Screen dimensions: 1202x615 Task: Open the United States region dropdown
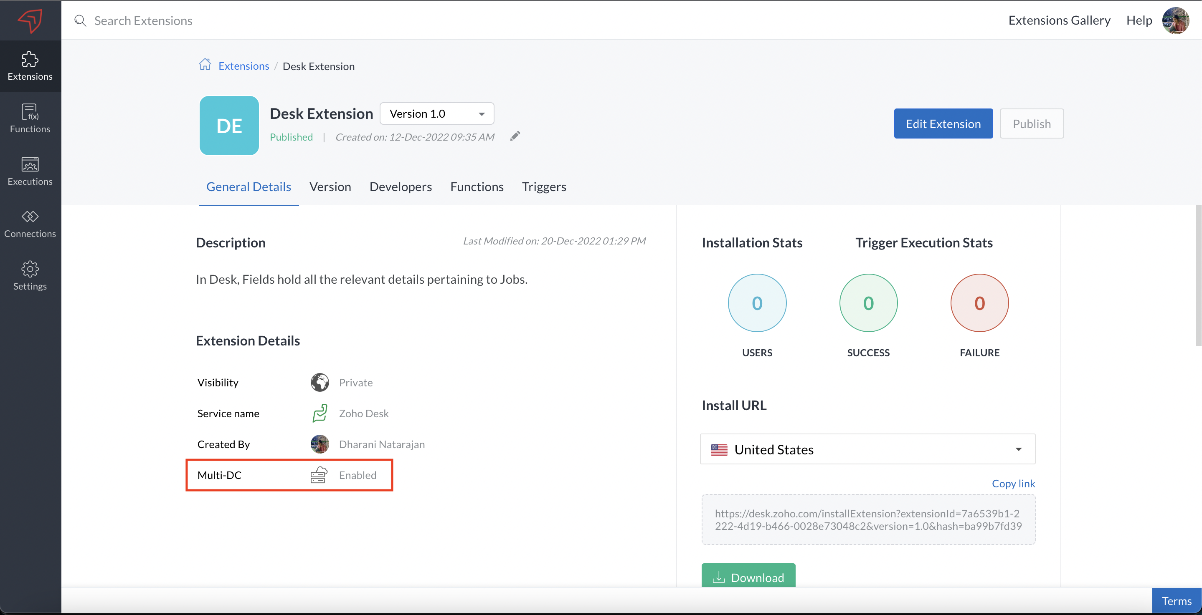pos(867,449)
